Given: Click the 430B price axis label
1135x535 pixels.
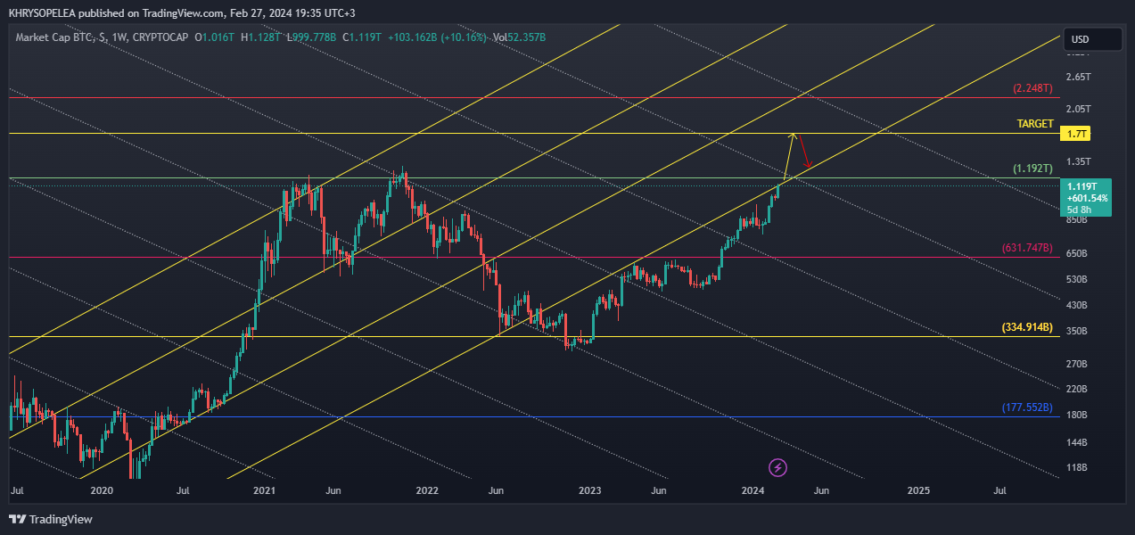Looking at the screenshot, I should 1078,305.
